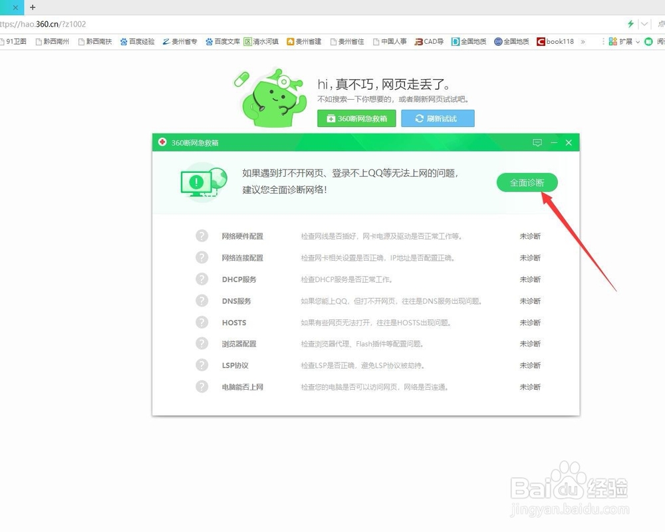
Task: Click the 91卫图 bookmark icon
Action: tap(5, 41)
